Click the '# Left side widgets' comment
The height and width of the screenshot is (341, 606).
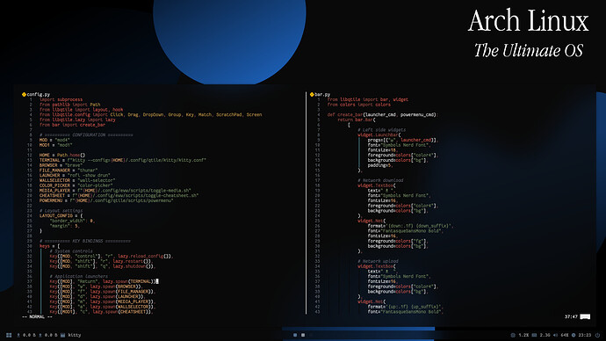(x=382, y=129)
